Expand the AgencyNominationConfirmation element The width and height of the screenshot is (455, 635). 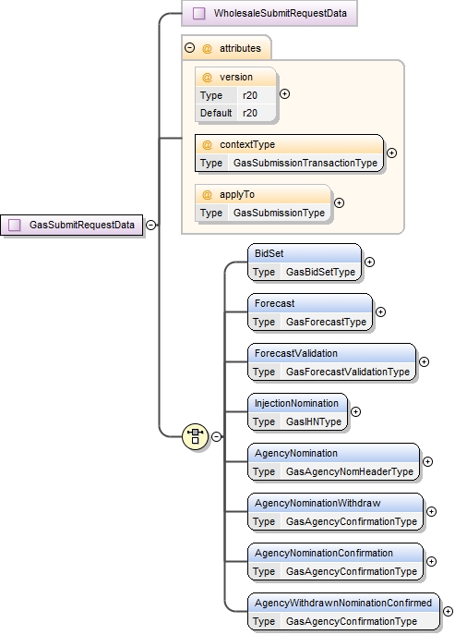pos(432,561)
